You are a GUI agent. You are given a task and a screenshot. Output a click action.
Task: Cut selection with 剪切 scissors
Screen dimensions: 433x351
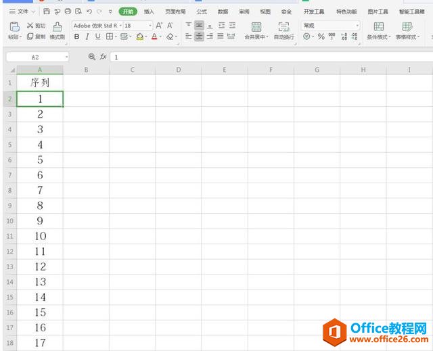point(36,26)
